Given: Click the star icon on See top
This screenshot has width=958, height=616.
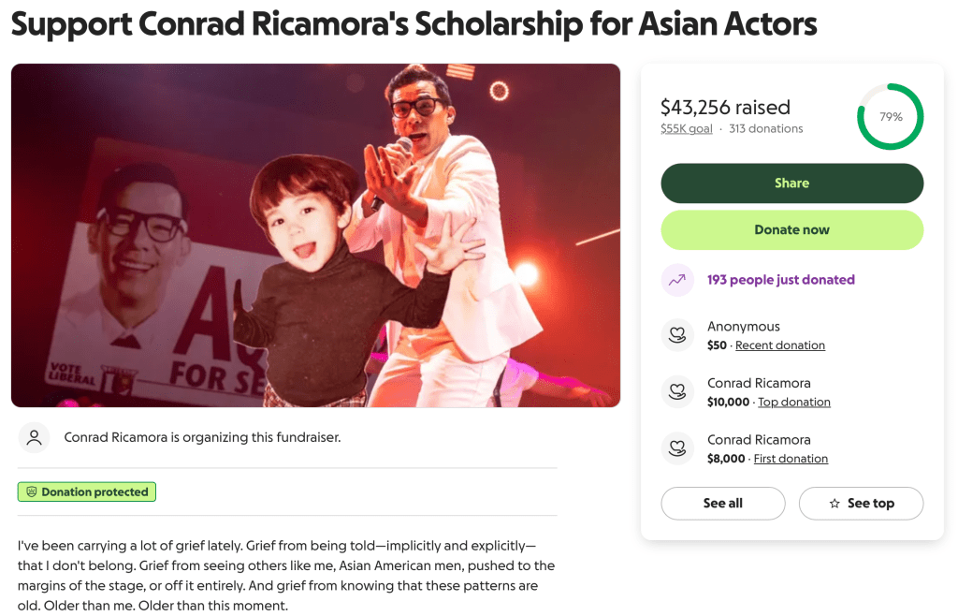Looking at the screenshot, I should coord(835,504).
